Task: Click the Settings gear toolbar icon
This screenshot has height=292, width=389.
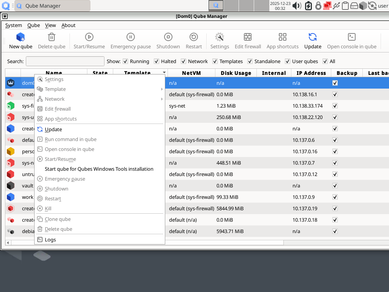Action: (x=220, y=37)
